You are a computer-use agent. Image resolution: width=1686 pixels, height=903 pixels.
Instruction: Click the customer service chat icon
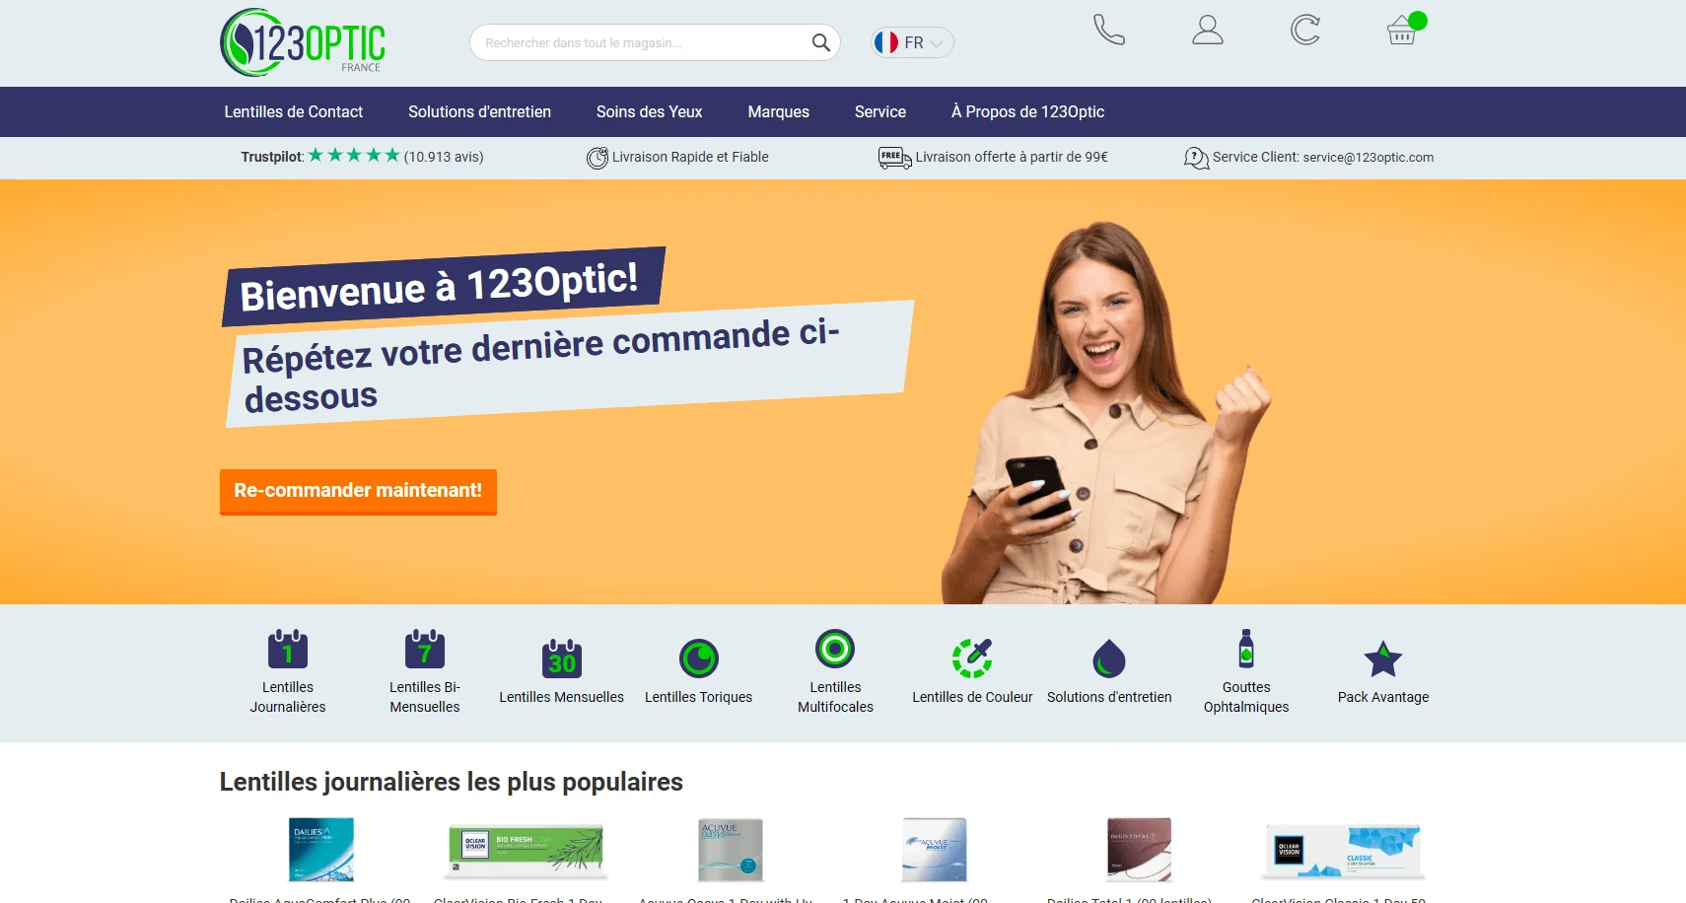1196,158
